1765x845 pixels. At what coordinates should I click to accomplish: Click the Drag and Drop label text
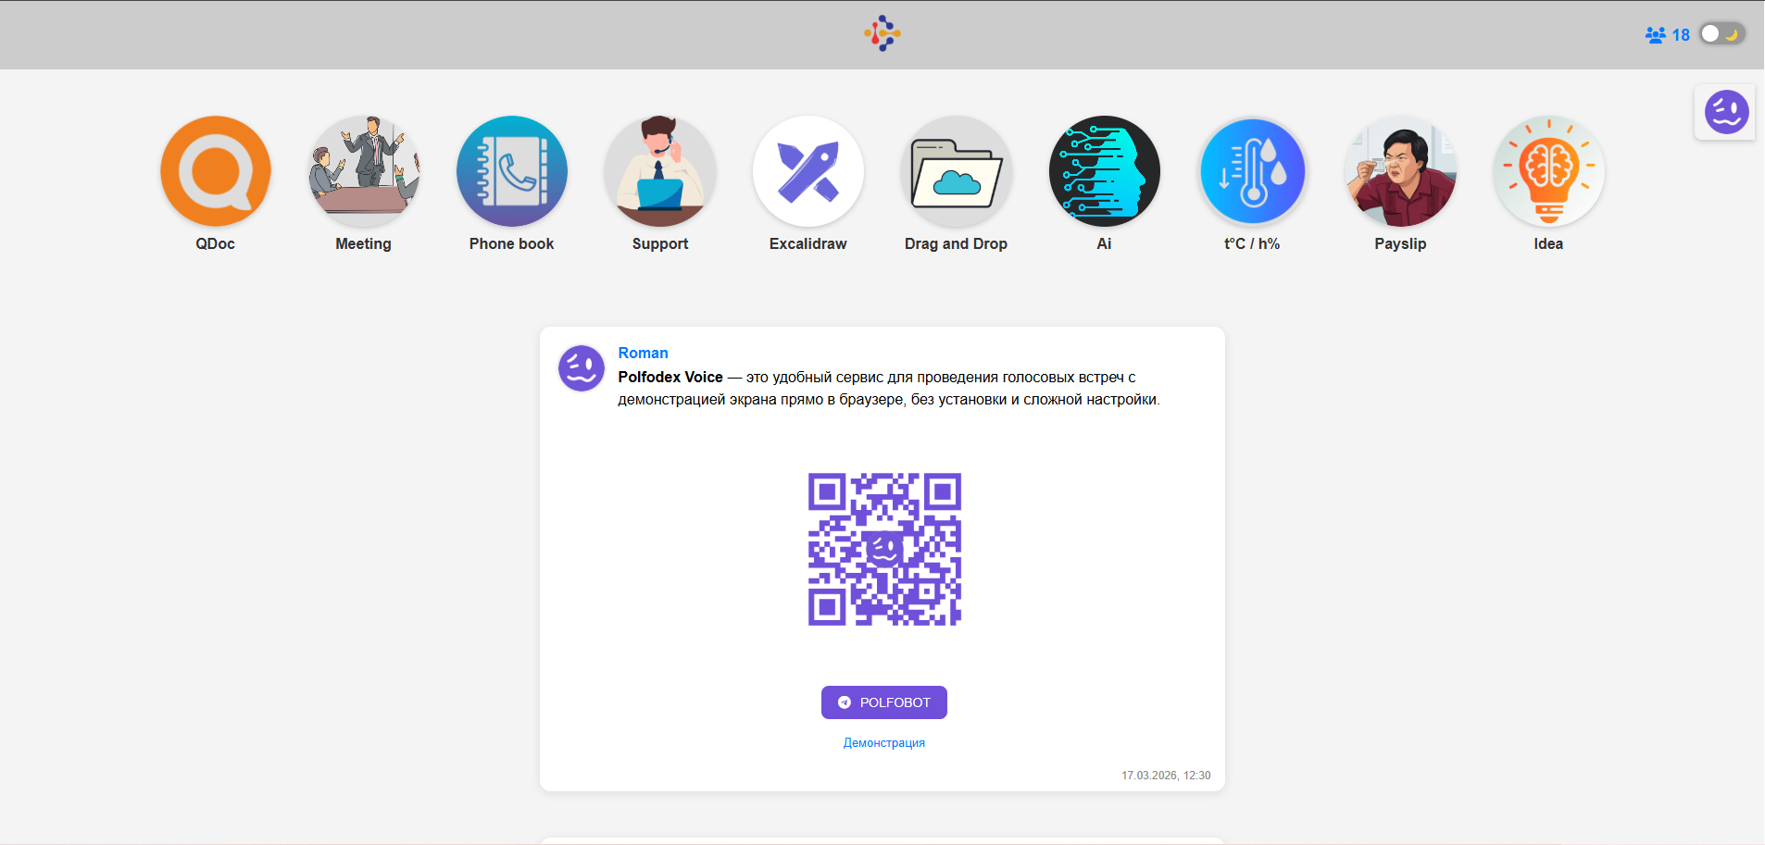957,244
